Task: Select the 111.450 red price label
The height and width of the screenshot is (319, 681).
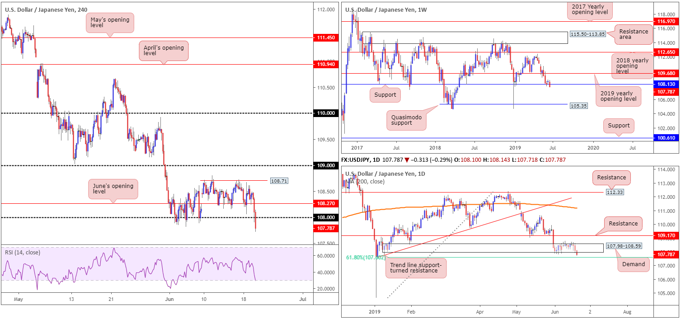Action: pos(325,38)
